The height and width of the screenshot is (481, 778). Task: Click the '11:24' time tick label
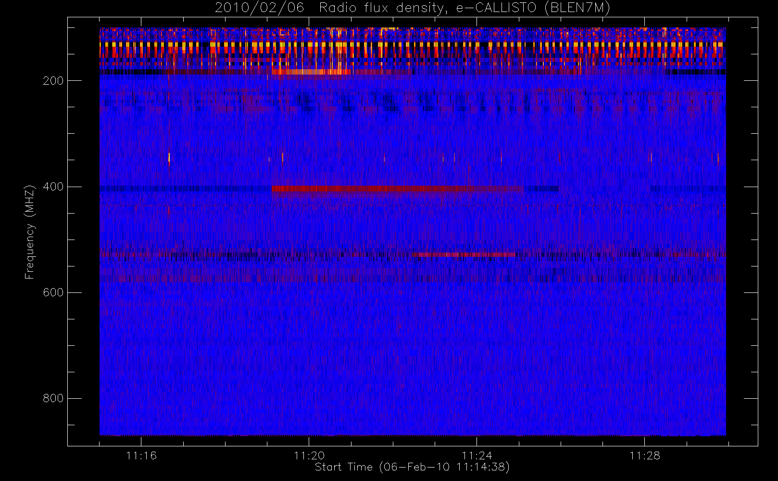[x=477, y=456]
